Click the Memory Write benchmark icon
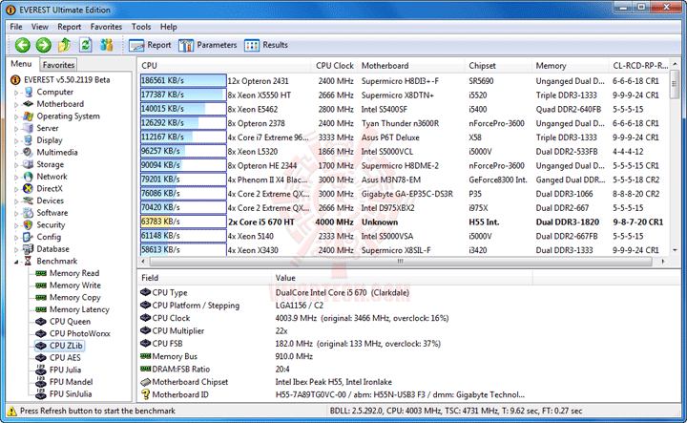The image size is (687, 423). [41, 286]
